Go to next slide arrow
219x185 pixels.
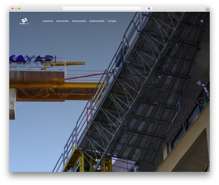click(201, 101)
